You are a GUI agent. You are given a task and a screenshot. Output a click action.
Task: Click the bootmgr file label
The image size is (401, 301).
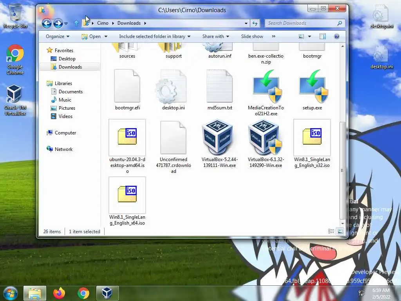tap(312, 56)
